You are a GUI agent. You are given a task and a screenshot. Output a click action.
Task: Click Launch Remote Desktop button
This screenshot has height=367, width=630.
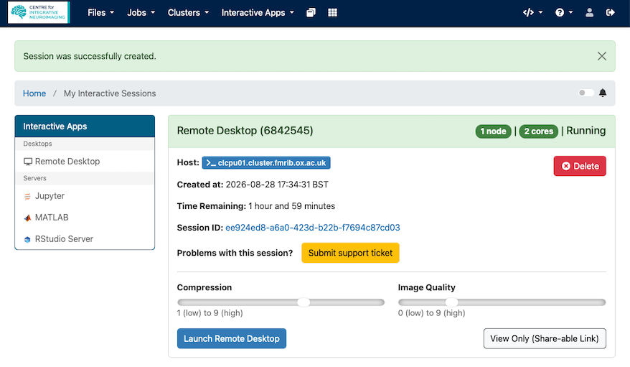[232, 338]
